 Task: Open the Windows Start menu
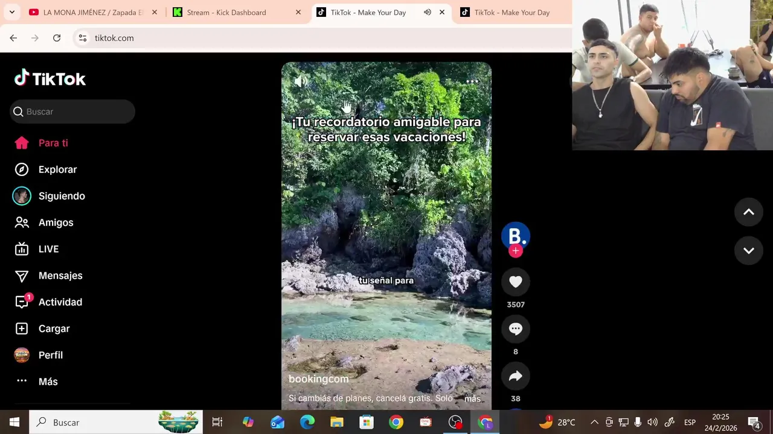pyautogui.click(x=14, y=422)
